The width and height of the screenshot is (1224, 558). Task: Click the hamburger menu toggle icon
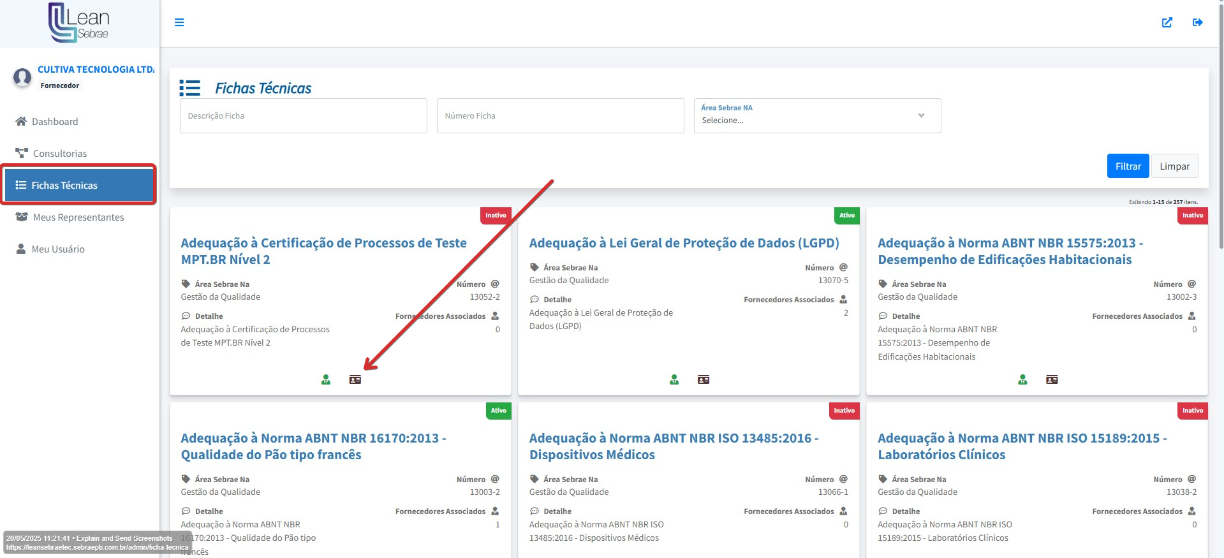[x=179, y=22]
